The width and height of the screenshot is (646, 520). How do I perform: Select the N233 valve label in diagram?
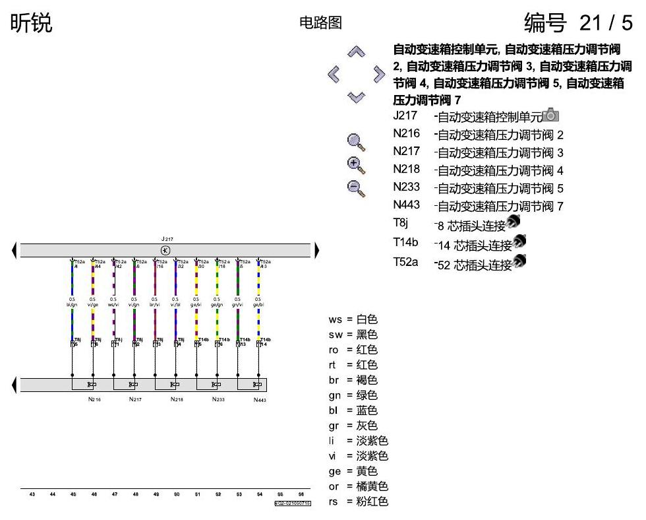218,399
